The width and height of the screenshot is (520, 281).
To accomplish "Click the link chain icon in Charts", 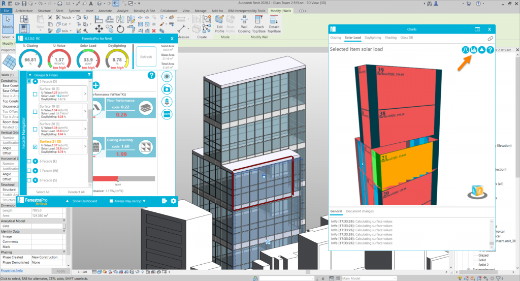I will (x=490, y=39).
